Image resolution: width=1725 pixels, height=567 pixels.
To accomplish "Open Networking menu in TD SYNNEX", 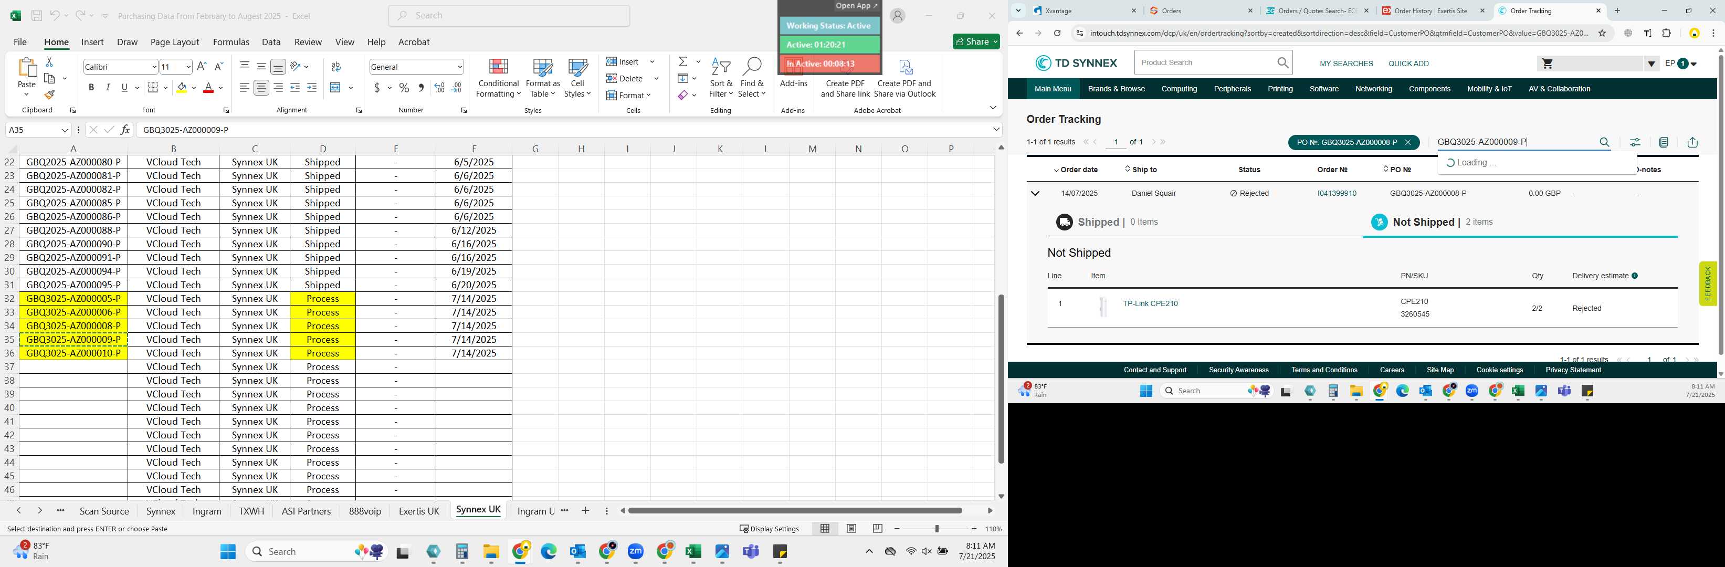I will [1373, 89].
